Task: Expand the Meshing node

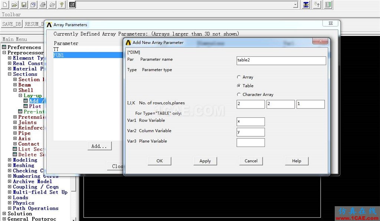Action: tap(9, 165)
